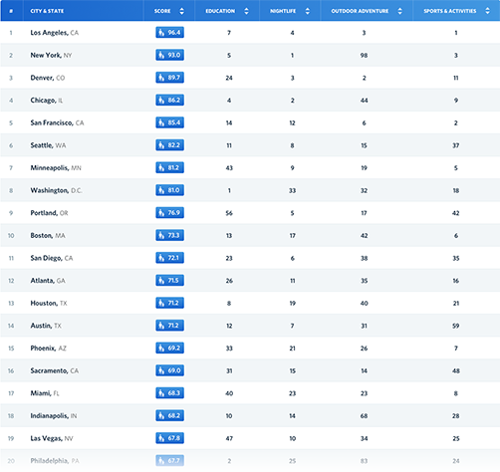
Task: Click the Nightlife column header label
Action: click(x=283, y=11)
